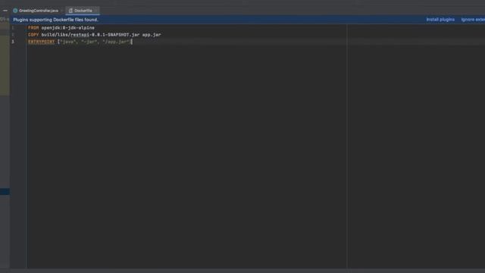Click the COPY keyword on line 2
This screenshot has width=485, height=273.
coord(33,35)
